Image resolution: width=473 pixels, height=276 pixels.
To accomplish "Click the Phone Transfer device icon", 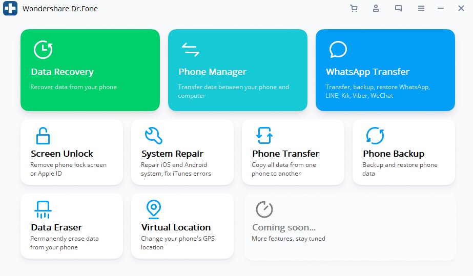I will 264,136.
